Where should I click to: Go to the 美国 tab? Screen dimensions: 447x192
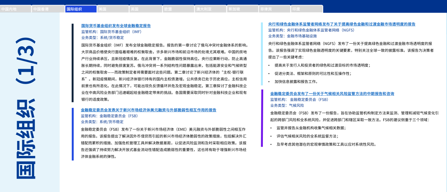[x=113, y=9]
